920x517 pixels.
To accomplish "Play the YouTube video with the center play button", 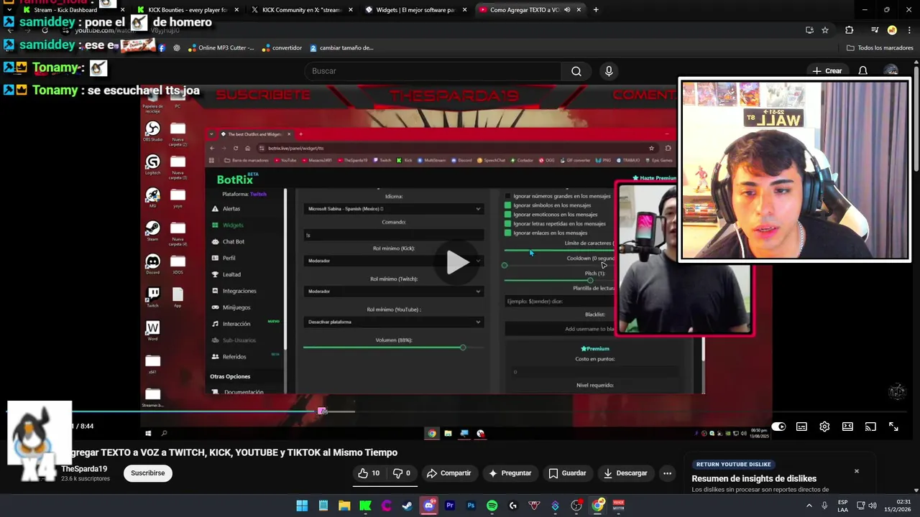I will (458, 262).
